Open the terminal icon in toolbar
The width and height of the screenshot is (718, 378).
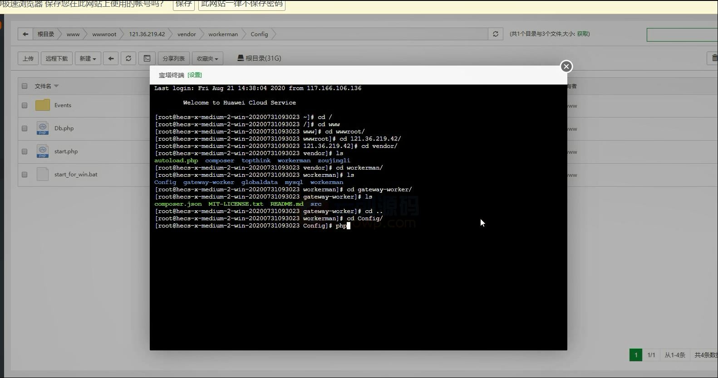(147, 58)
